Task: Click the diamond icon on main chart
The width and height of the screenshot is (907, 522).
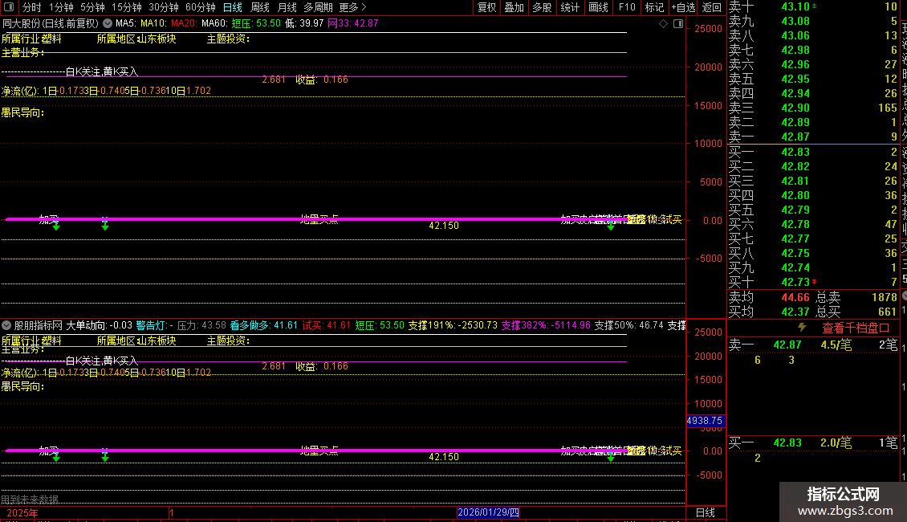Action: click(x=664, y=24)
